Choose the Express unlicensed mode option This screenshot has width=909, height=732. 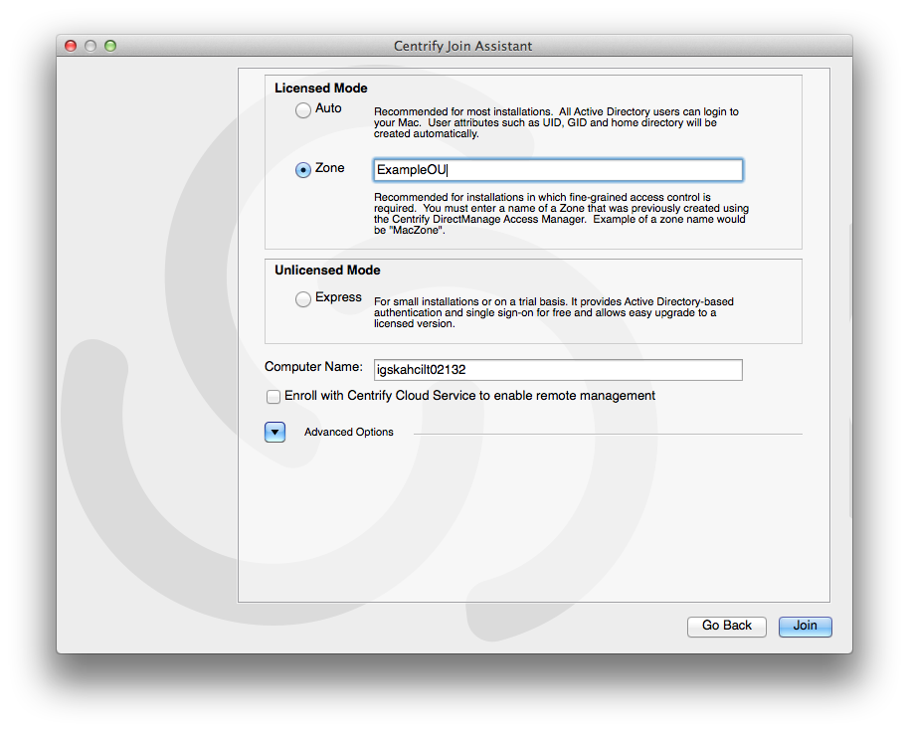click(302, 299)
